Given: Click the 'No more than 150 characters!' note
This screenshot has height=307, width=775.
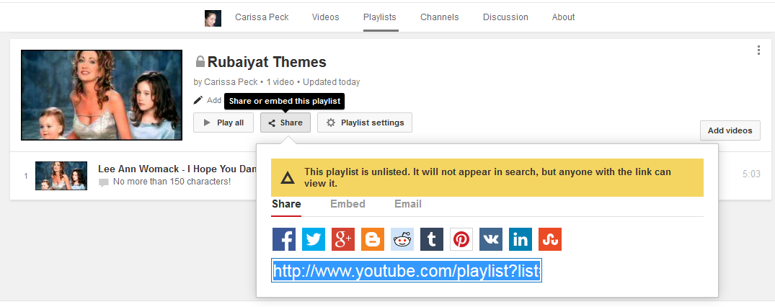Looking at the screenshot, I should 172,182.
